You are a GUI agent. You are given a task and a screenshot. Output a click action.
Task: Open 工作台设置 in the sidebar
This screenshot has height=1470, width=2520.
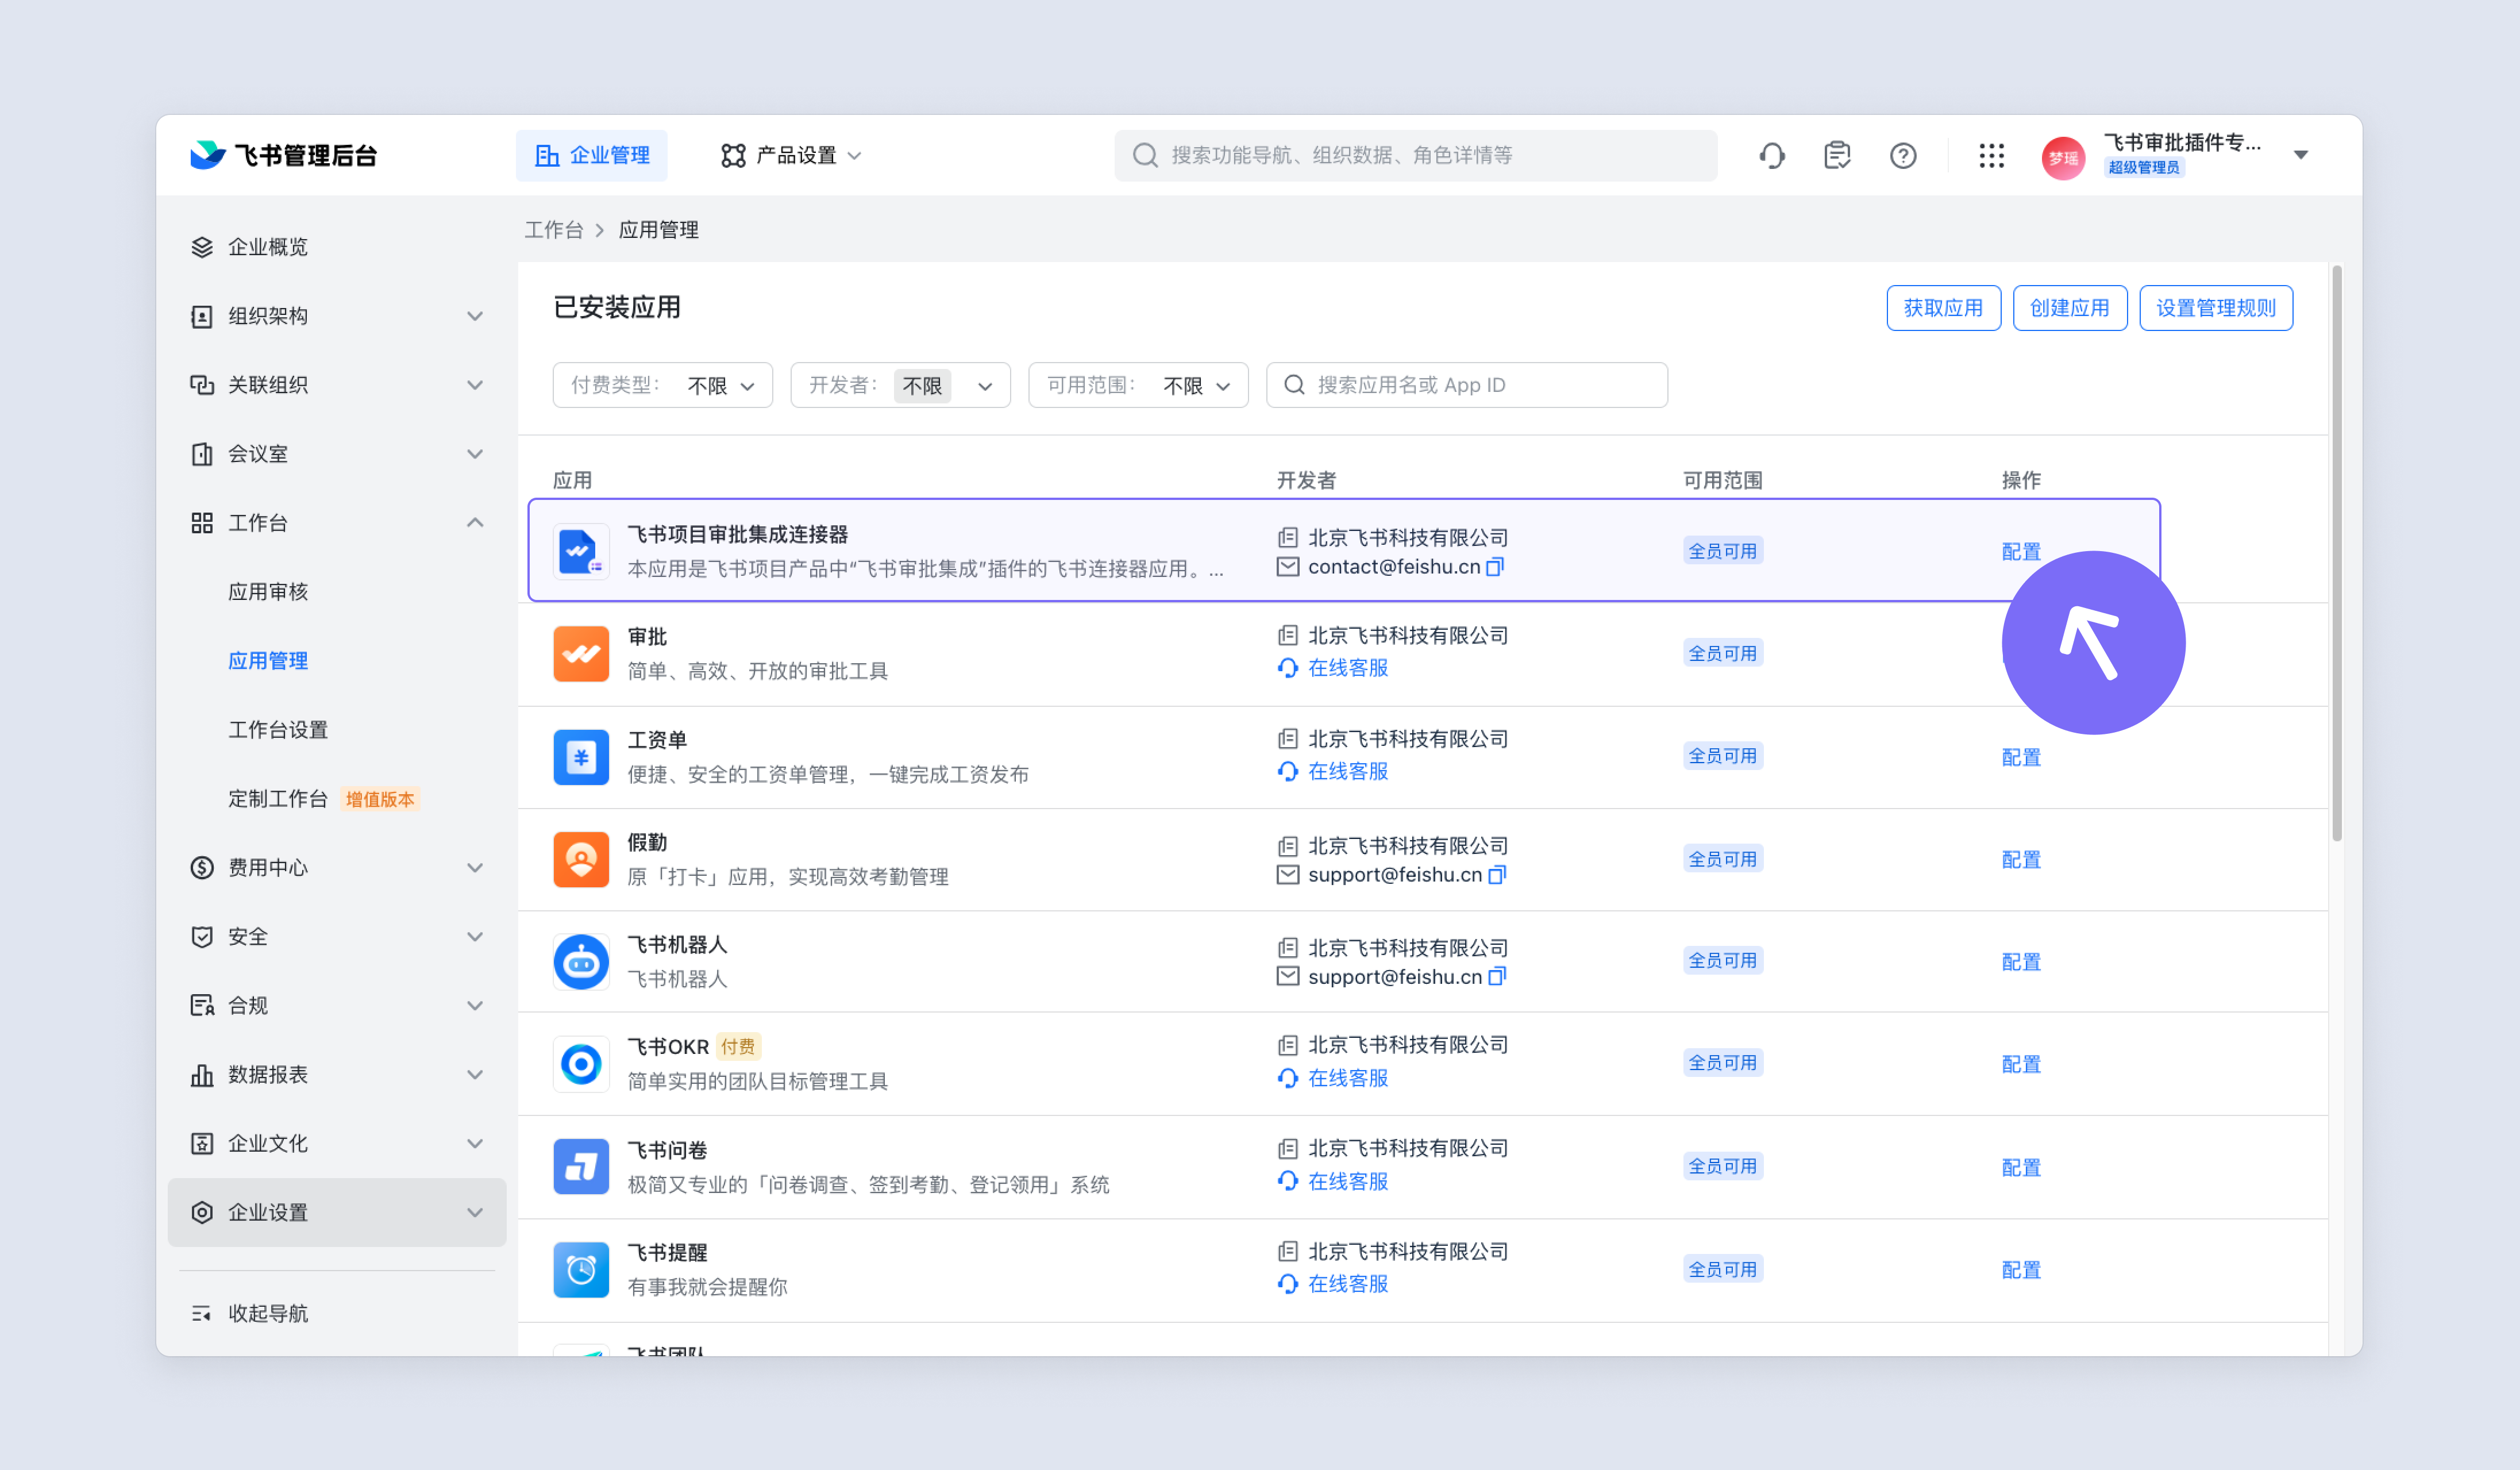278,730
